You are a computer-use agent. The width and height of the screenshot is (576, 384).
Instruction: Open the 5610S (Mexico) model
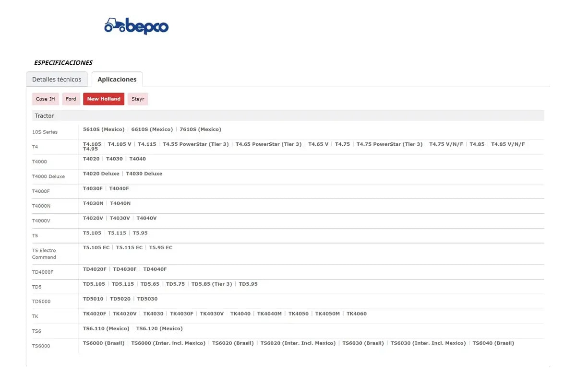coord(104,129)
